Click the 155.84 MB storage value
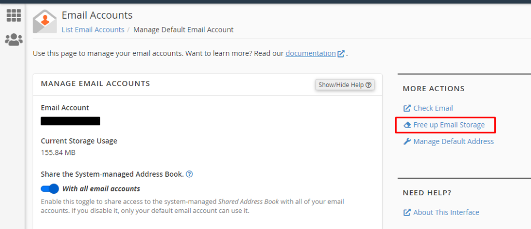This screenshot has height=229, width=531. click(x=58, y=152)
